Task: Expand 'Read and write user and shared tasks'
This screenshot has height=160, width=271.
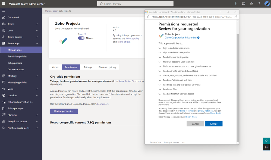Action: coord(160,71)
